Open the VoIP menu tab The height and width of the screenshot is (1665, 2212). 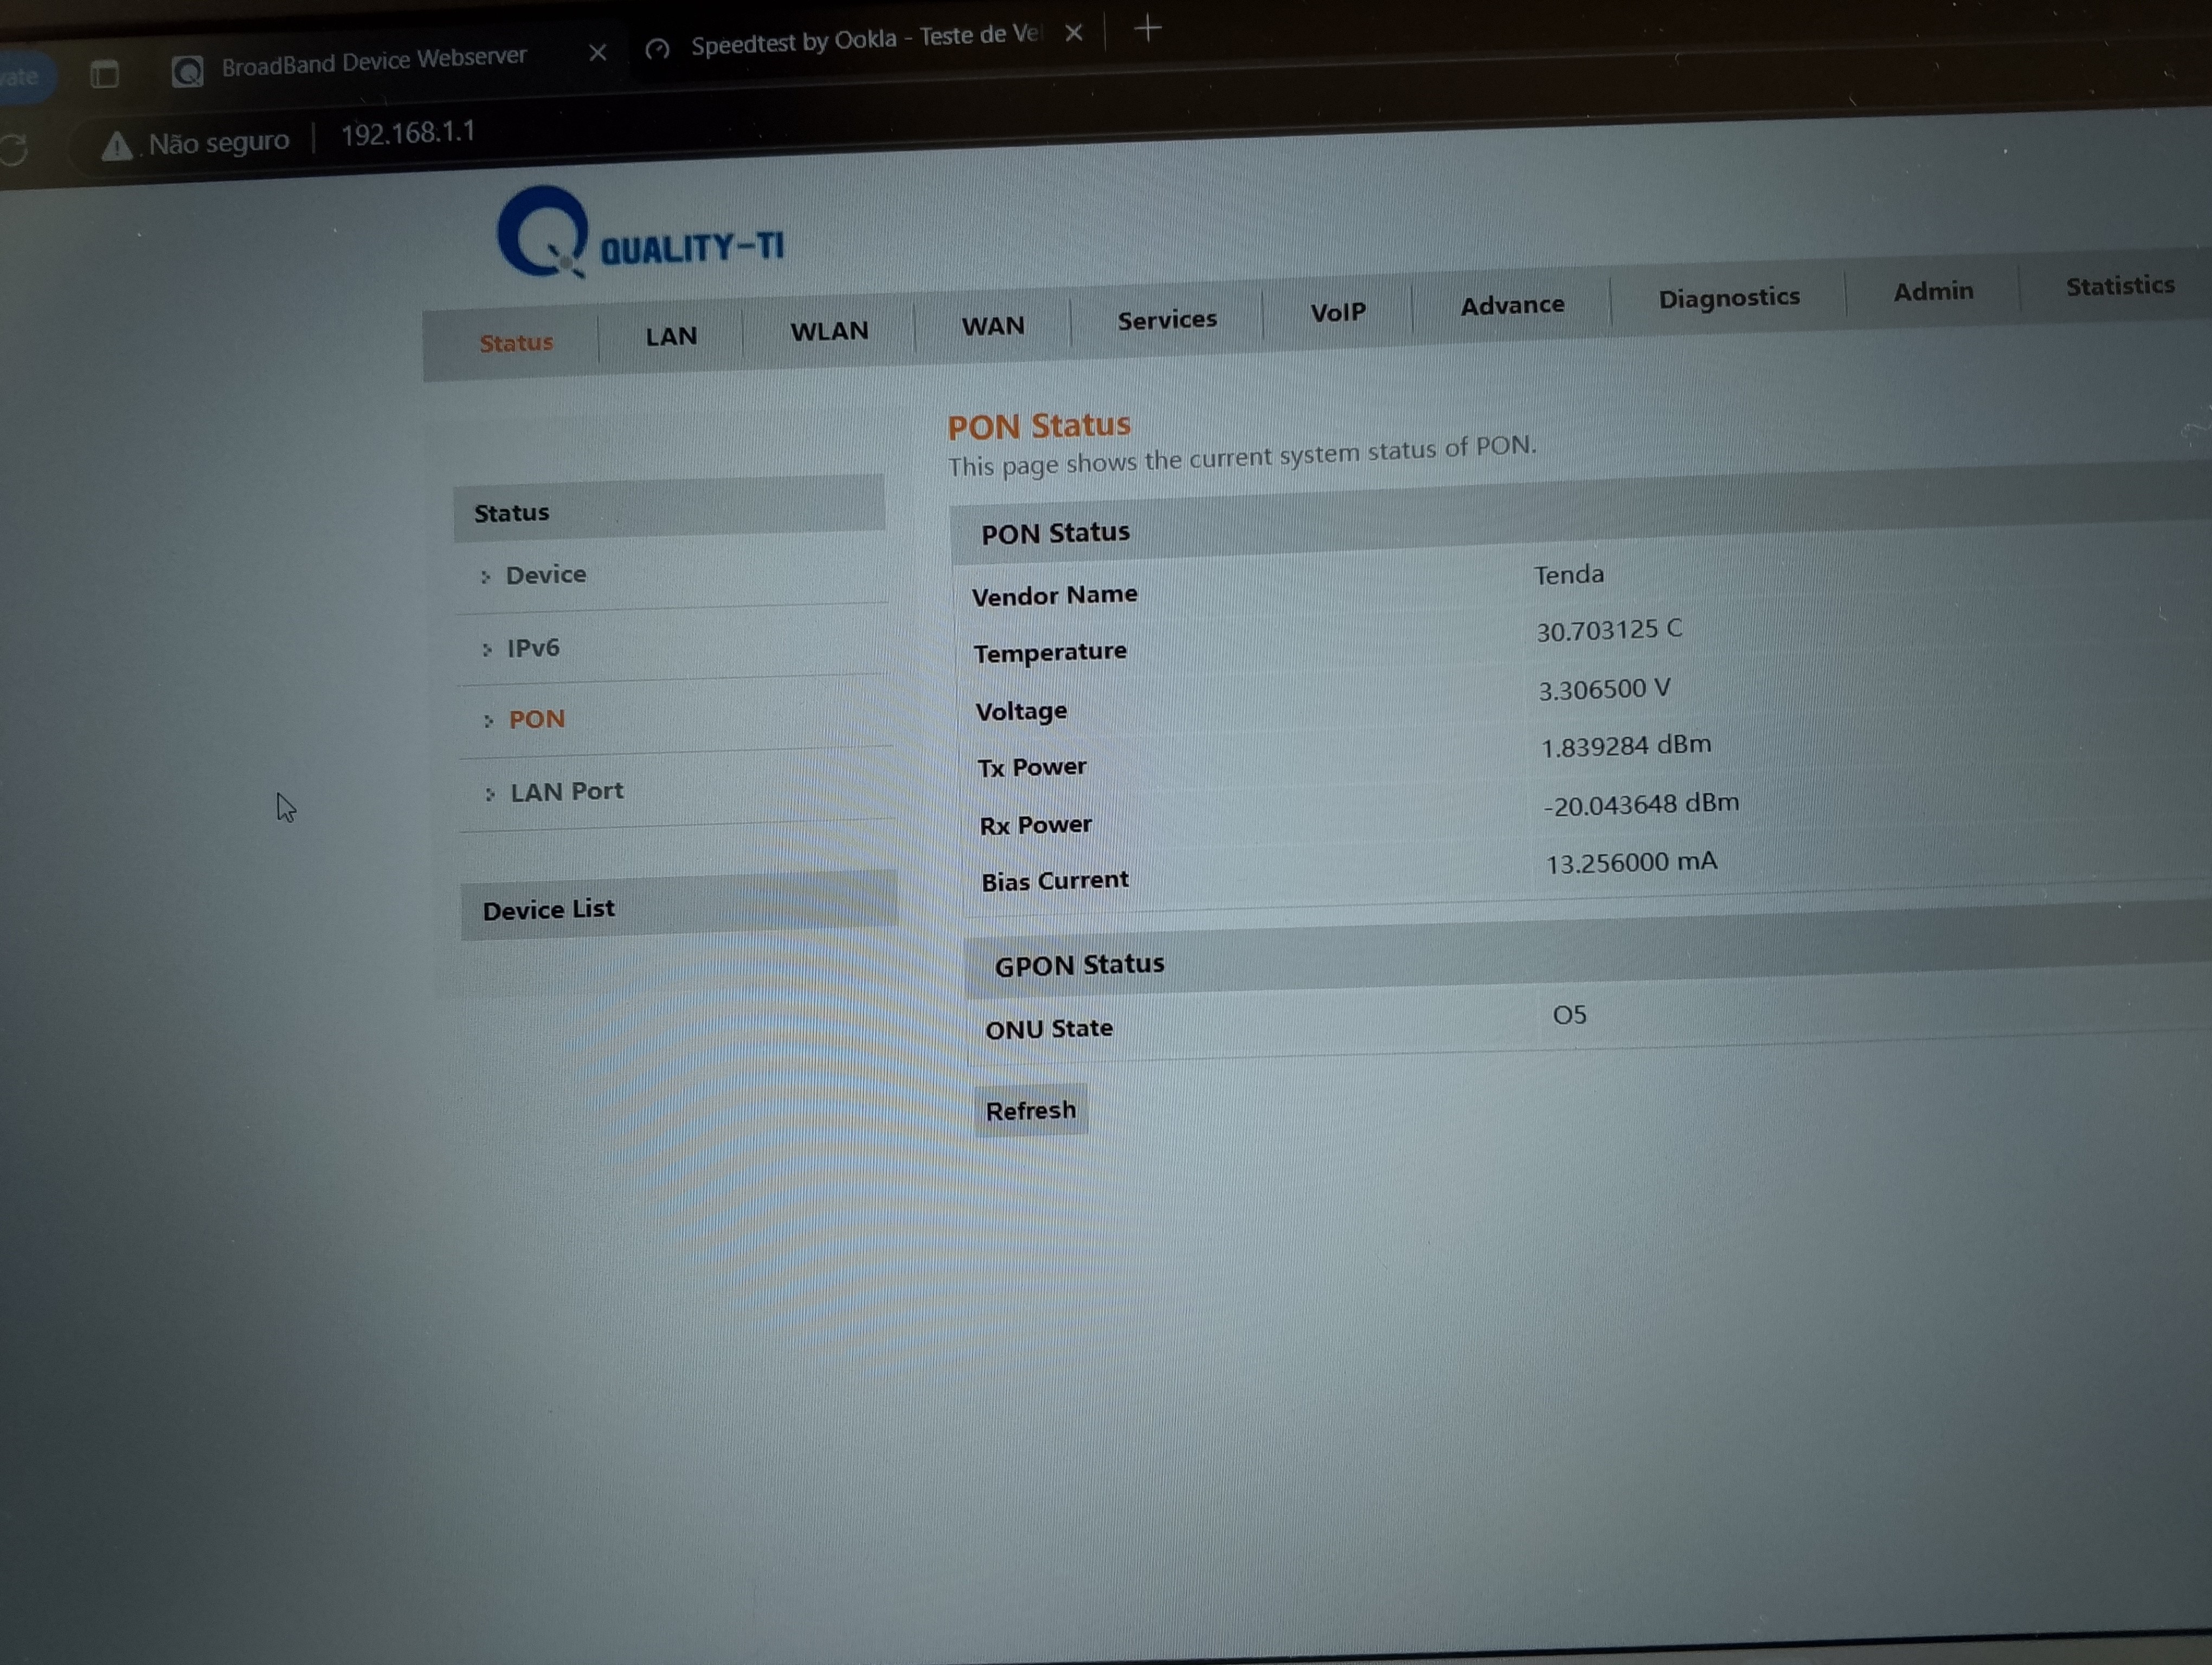[x=1337, y=313]
